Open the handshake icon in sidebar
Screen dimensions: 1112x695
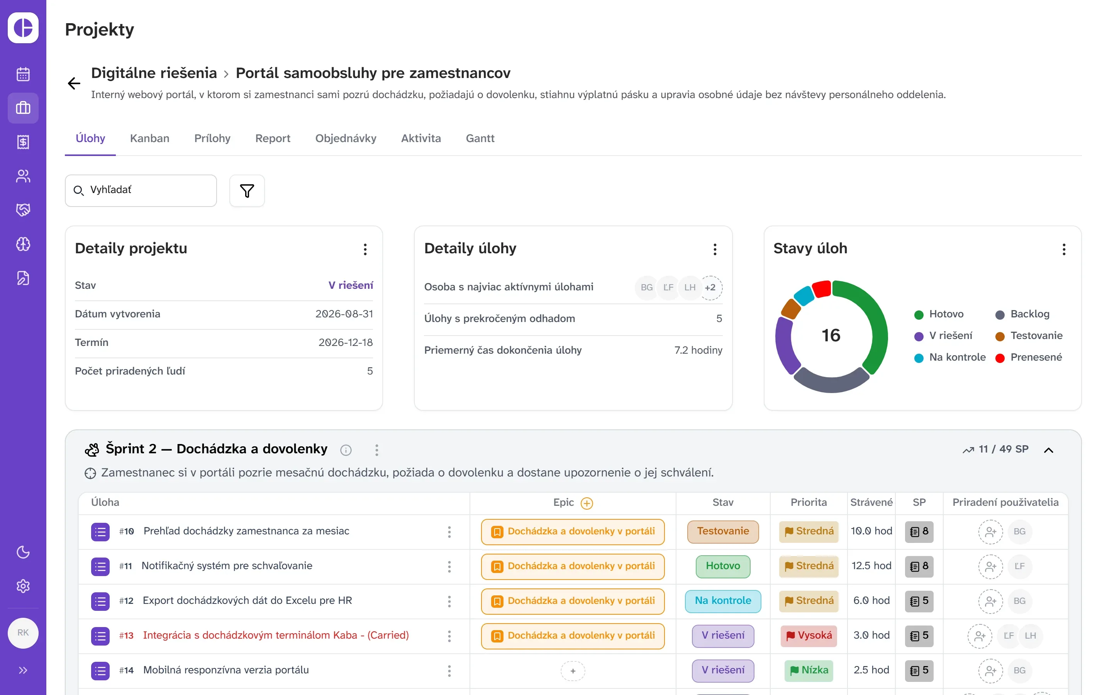(23, 210)
